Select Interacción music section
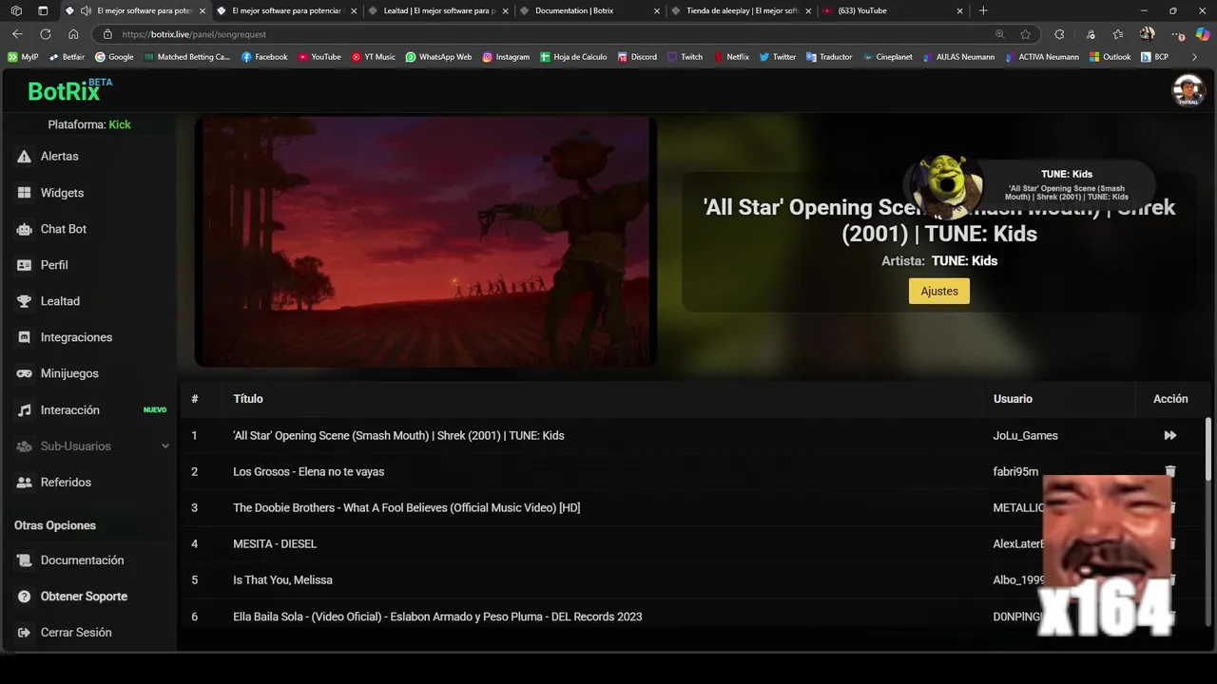Image resolution: width=1217 pixels, height=684 pixels. (68, 410)
